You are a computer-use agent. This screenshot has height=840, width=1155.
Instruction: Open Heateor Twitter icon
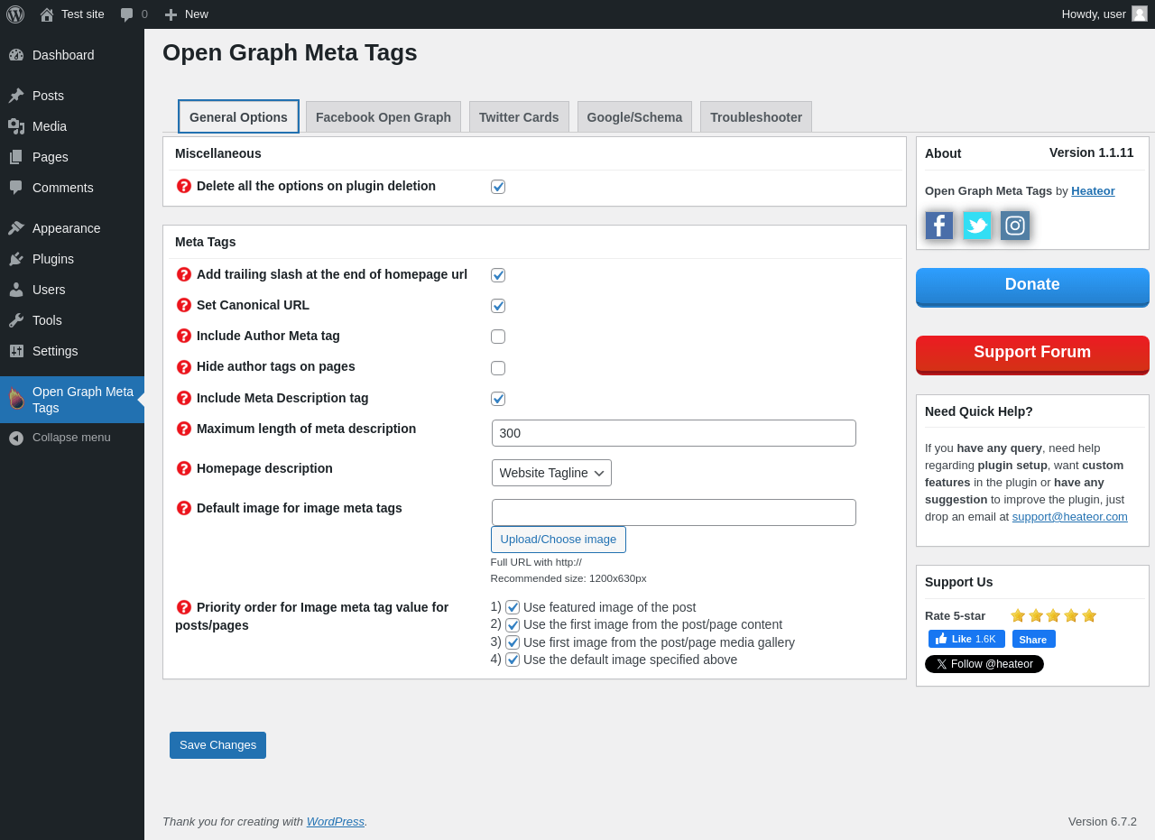977,226
